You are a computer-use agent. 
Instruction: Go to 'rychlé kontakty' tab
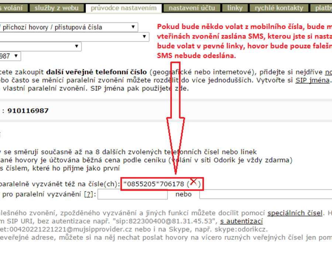coord(279,8)
